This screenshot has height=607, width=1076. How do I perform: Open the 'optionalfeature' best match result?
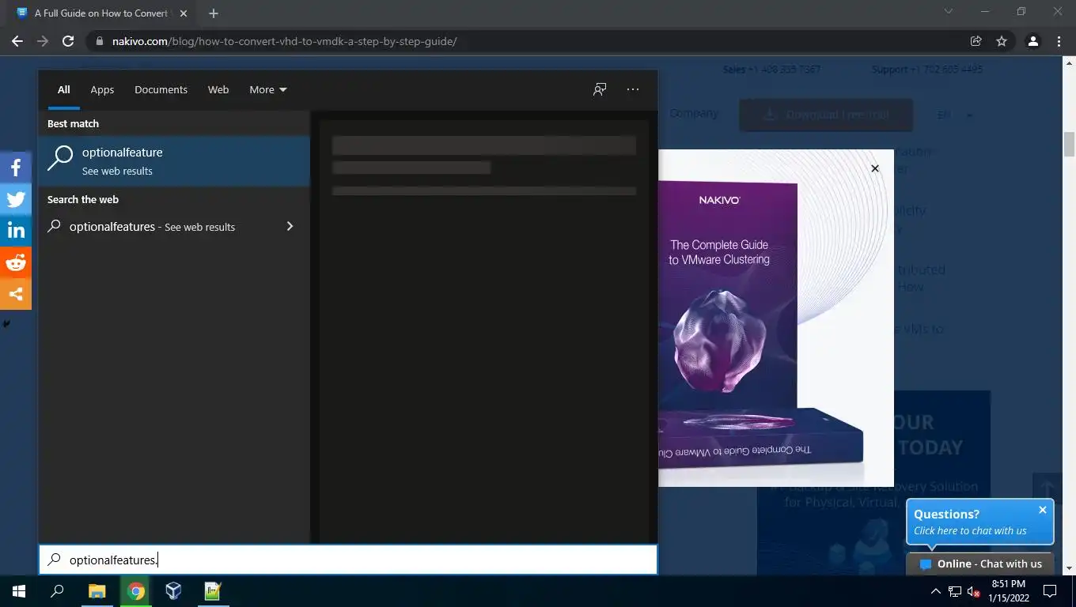click(174, 161)
